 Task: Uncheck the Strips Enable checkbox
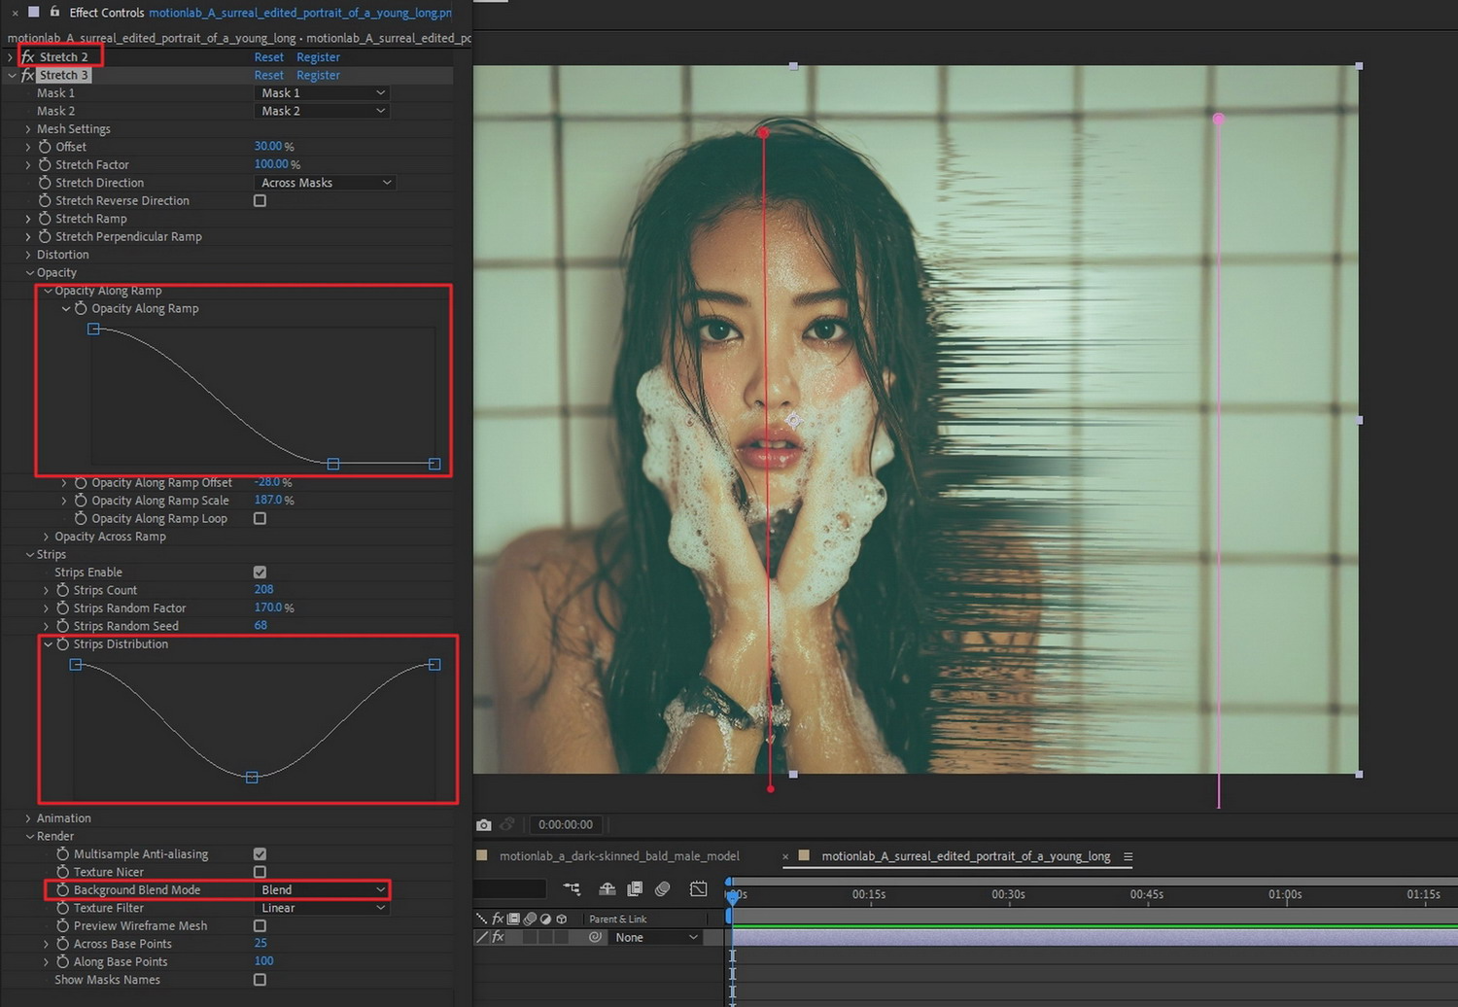tap(260, 573)
